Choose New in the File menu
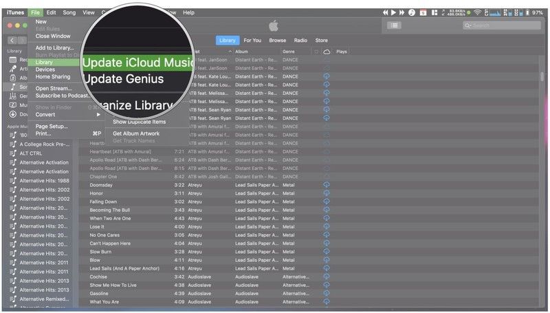This screenshot has height=313, width=550. click(41, 21)
